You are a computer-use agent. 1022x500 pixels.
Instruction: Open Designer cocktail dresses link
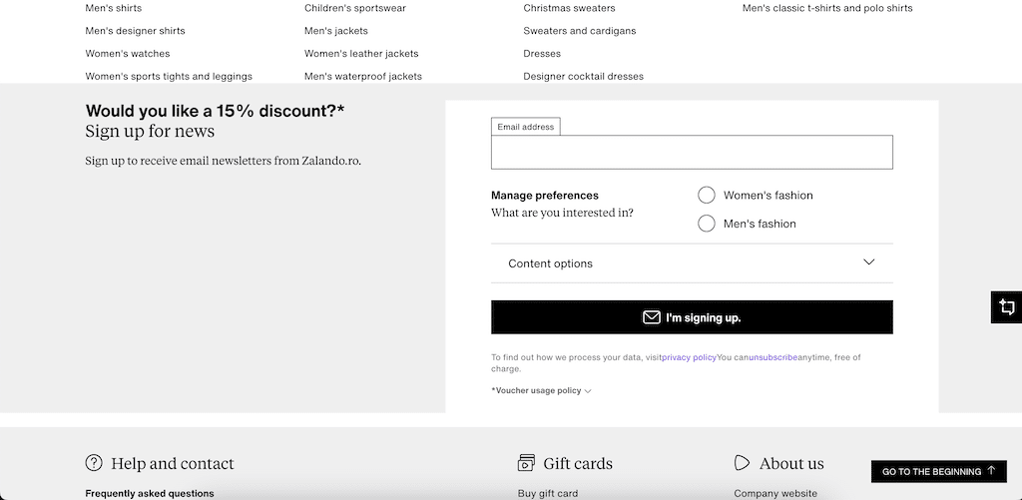(x=583, y=77)
